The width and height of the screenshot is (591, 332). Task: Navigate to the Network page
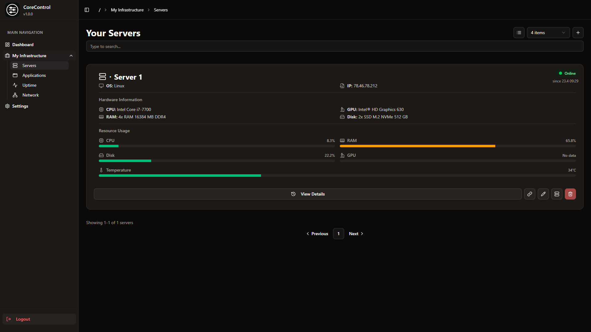(x=30, y=95)
